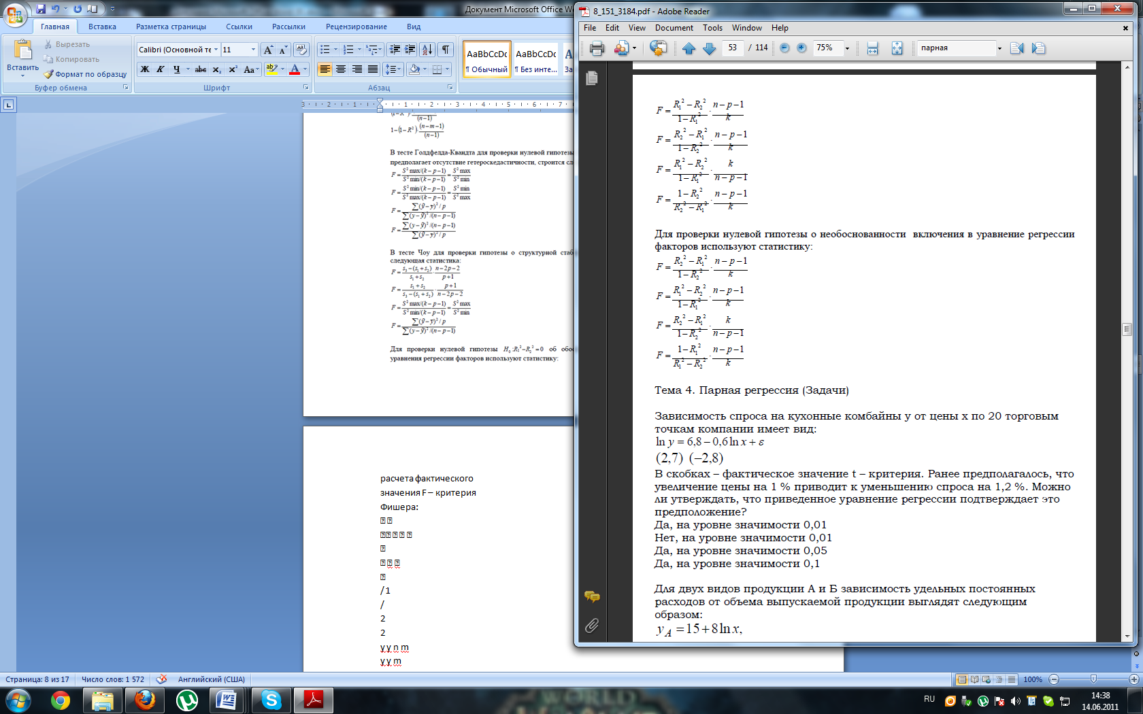Click the red font color button
Viewport: 1143px width, 714px height.
[x=295, y=69]
